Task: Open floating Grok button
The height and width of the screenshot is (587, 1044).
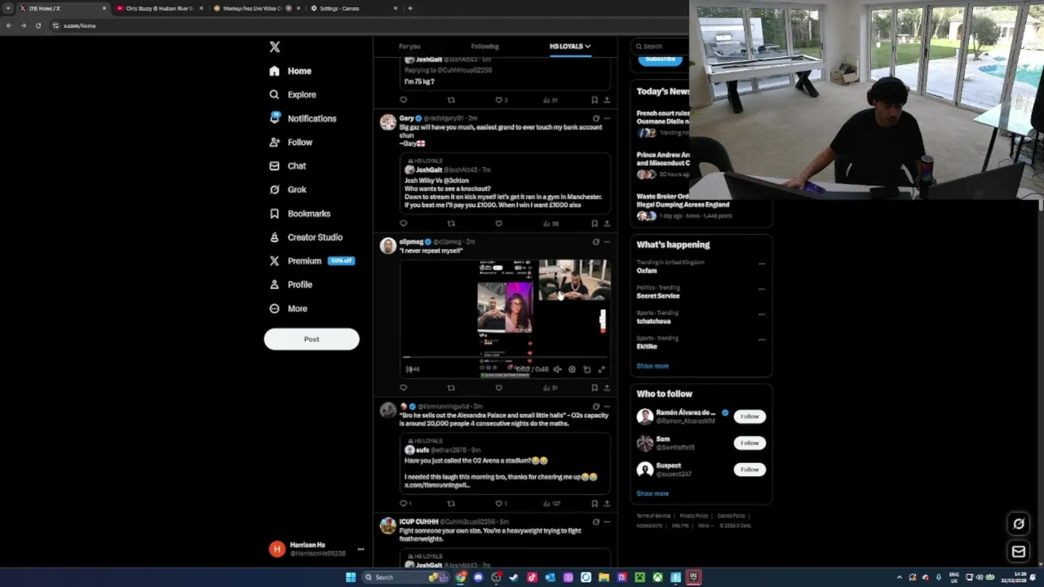Action: tap(1019, 524)
